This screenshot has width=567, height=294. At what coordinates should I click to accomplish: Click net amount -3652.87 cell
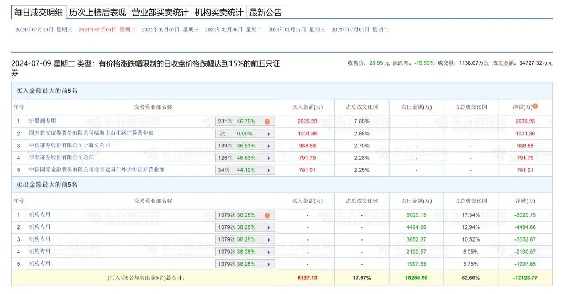pos(526,239)
